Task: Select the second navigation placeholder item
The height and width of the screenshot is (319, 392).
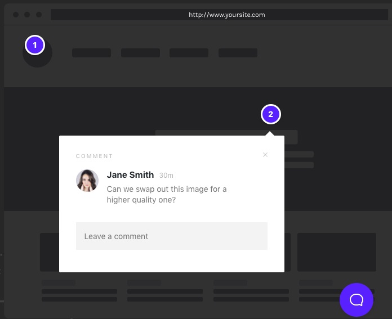Action: [x=140, y=53]
